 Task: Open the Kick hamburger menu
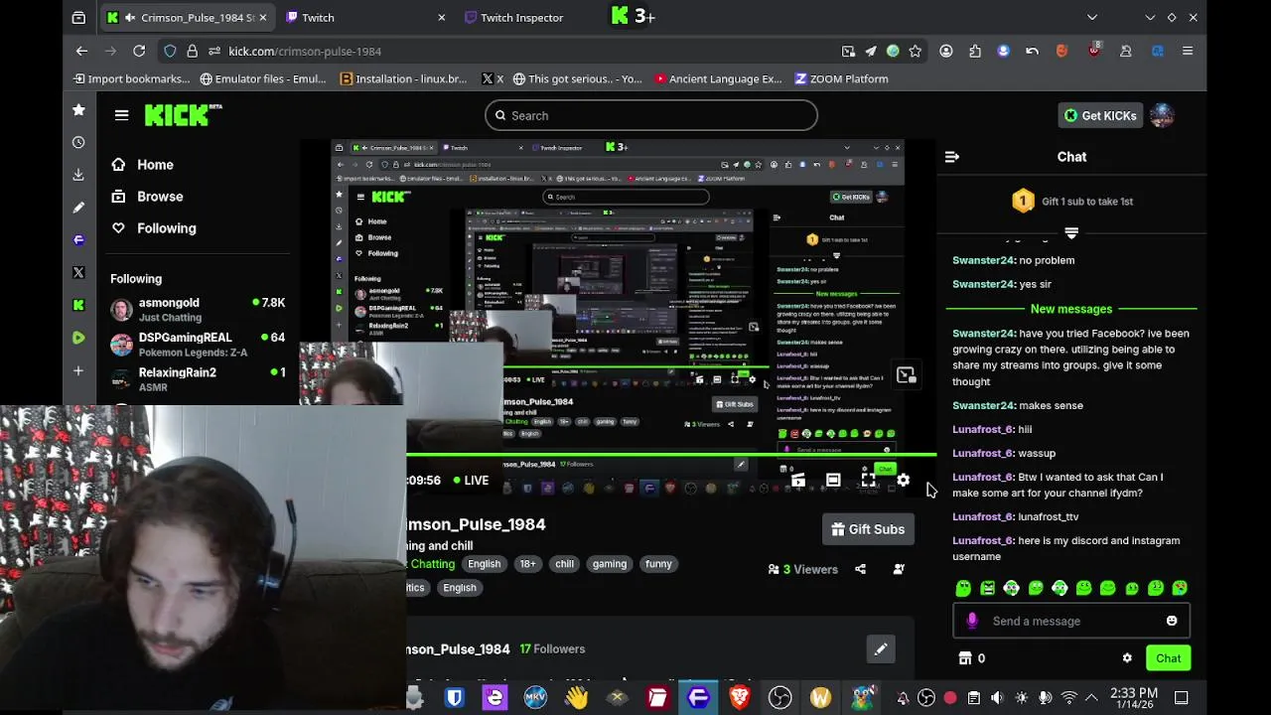pyautogui.click(x=121, y=115)
